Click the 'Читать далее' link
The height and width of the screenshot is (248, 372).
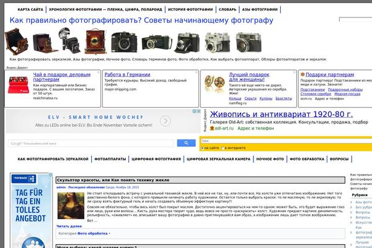[69, 227]
